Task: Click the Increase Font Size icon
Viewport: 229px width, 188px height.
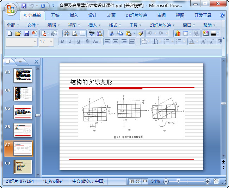Action: 204,41
